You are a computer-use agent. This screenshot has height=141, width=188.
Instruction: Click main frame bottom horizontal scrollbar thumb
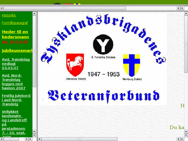pos(79,139)
